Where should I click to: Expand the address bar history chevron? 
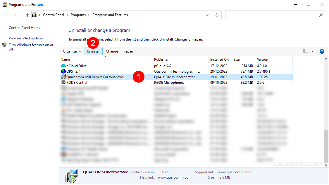pos(207,15)
